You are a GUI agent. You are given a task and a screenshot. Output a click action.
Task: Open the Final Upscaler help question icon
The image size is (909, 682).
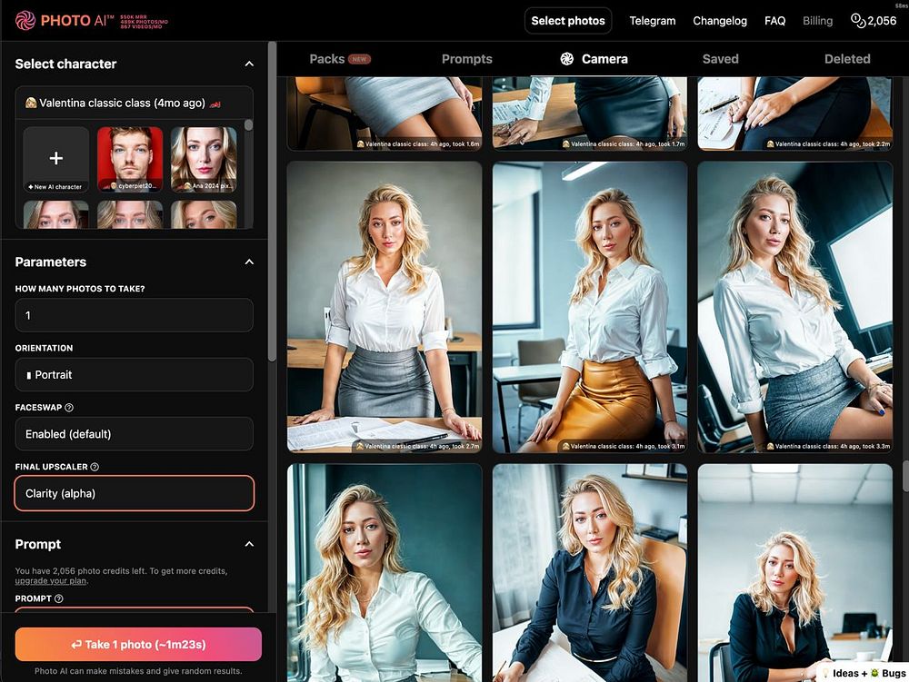[x=95, y=467]
